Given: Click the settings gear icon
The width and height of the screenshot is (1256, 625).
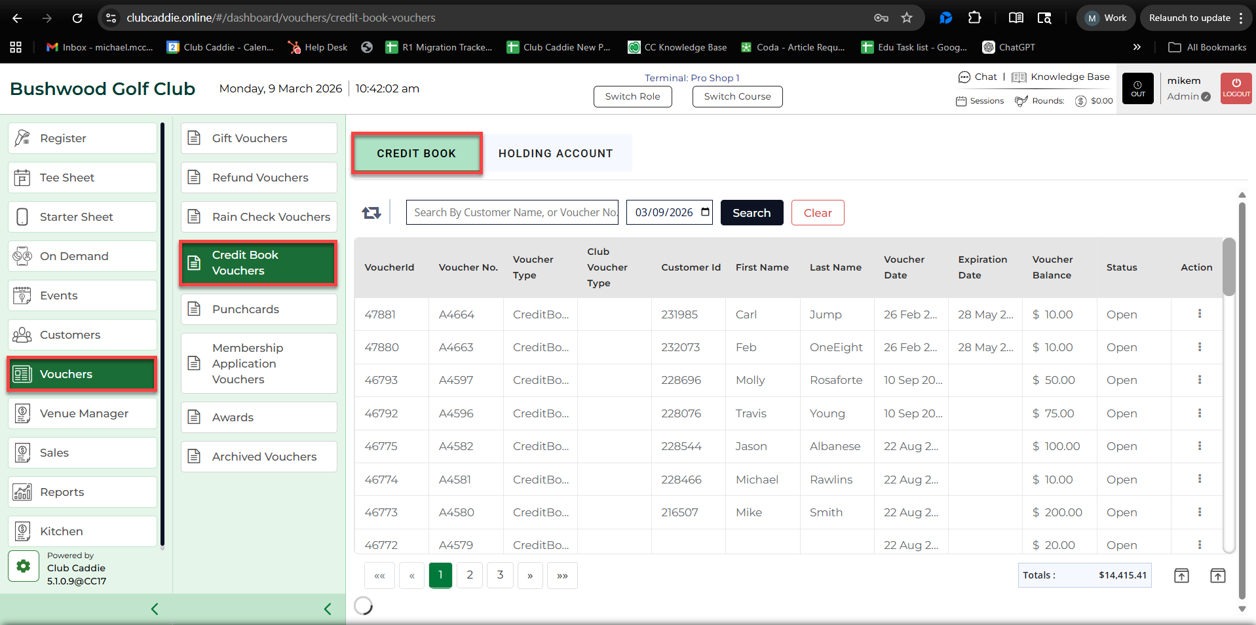Looking at the screenshot, I should (x=24, y=566).
